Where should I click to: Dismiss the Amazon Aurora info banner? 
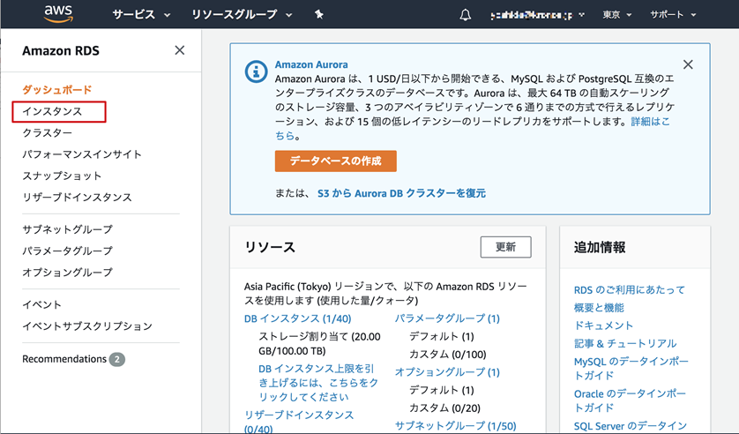tap(688, 64)
